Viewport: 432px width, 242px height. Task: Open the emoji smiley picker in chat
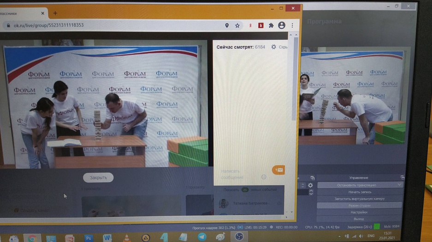click(264, 177)
